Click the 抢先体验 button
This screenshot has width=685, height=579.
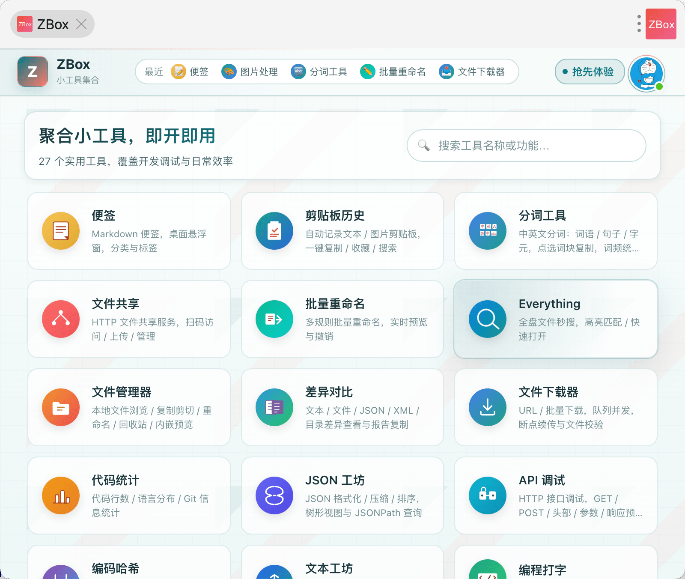click(x=590, y=72)
